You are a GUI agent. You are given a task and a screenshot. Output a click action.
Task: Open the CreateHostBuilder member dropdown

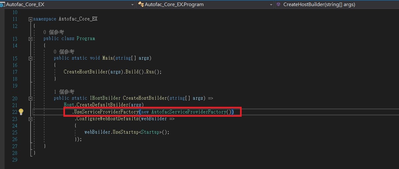tap(337, 4)
